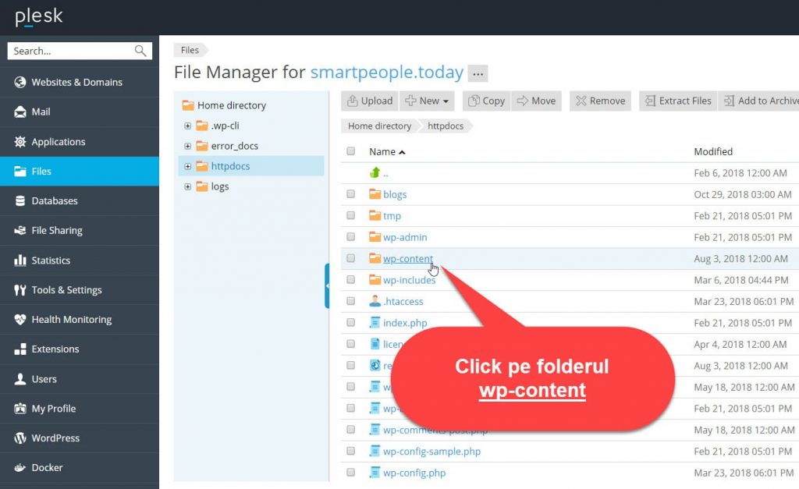799x489 pixels.
Task: Click the Copy toolbar button
Action: (485, 101)
